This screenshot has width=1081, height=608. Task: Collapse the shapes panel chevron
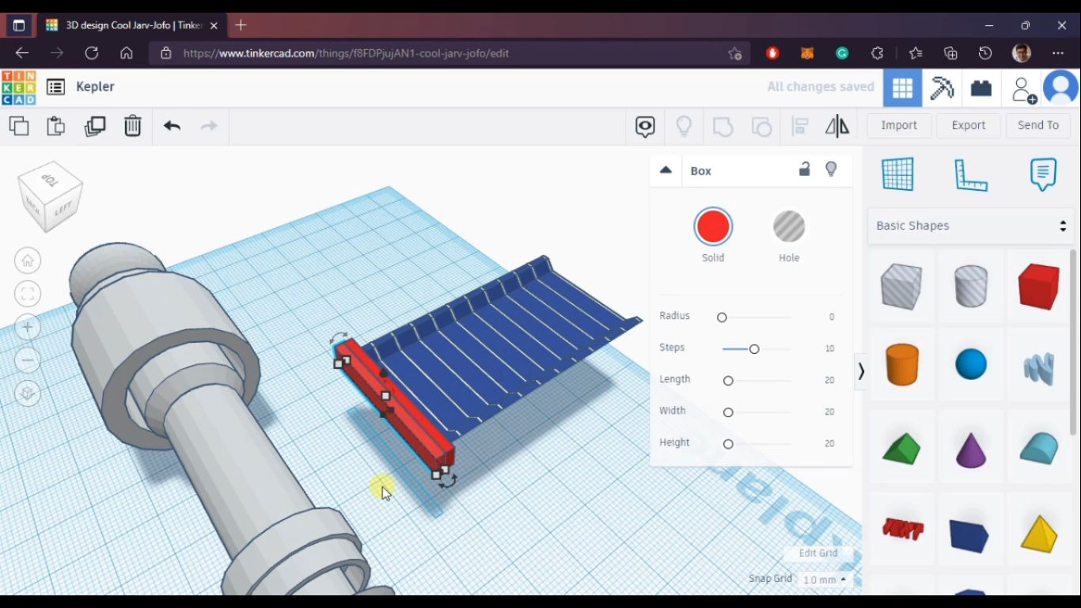point(861,371)
